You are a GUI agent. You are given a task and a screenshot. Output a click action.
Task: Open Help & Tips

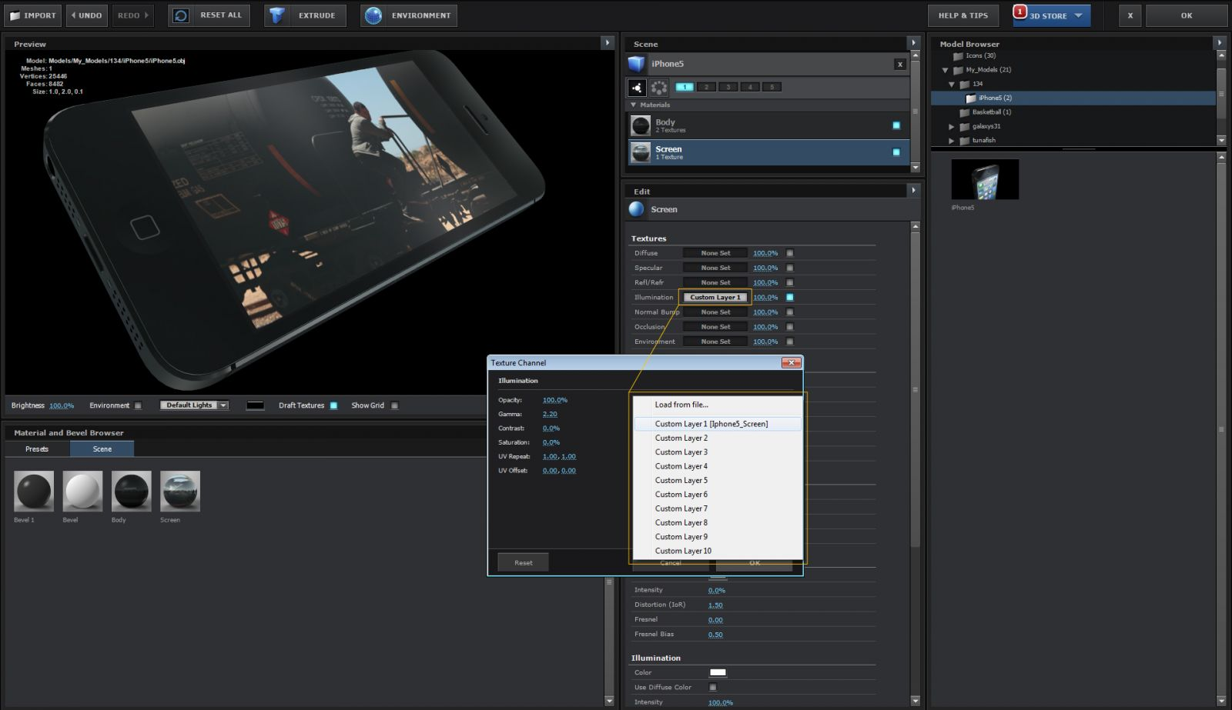pos(962,15)
